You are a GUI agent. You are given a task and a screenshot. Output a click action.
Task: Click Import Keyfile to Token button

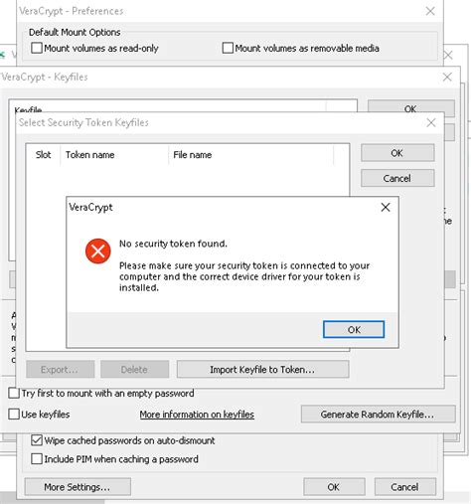(x=262, y=369)
